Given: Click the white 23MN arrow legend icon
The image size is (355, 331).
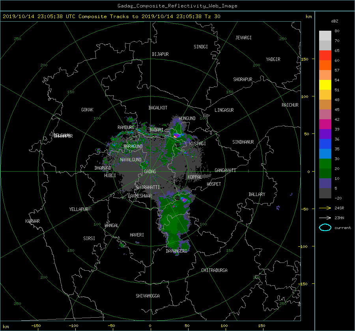Looking at the screenshot, I should click(x=325, y=218).
